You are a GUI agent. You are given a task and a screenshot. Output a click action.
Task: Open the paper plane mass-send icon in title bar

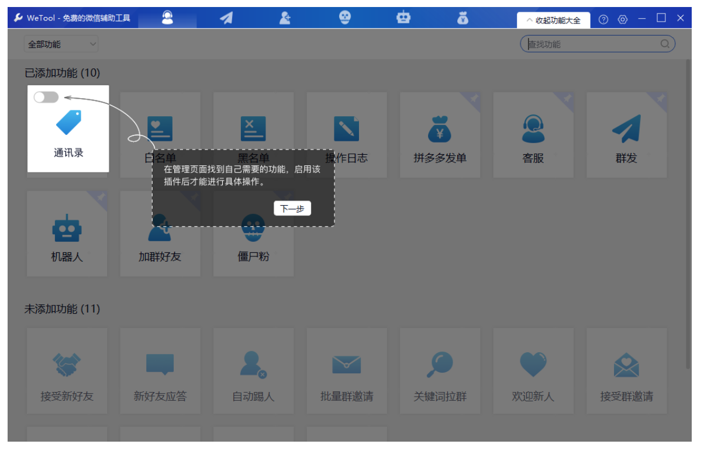(x=226, y=18)
